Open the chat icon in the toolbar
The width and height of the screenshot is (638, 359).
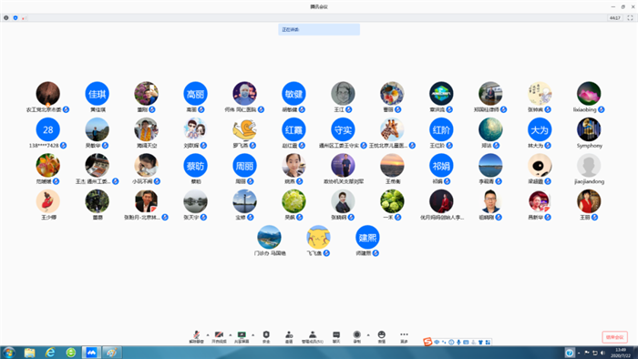pyautogui.click(x=336, y=336)
